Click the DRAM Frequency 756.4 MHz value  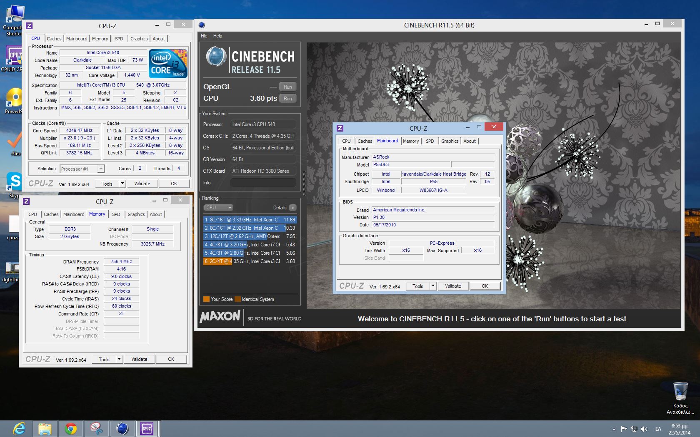121,261
